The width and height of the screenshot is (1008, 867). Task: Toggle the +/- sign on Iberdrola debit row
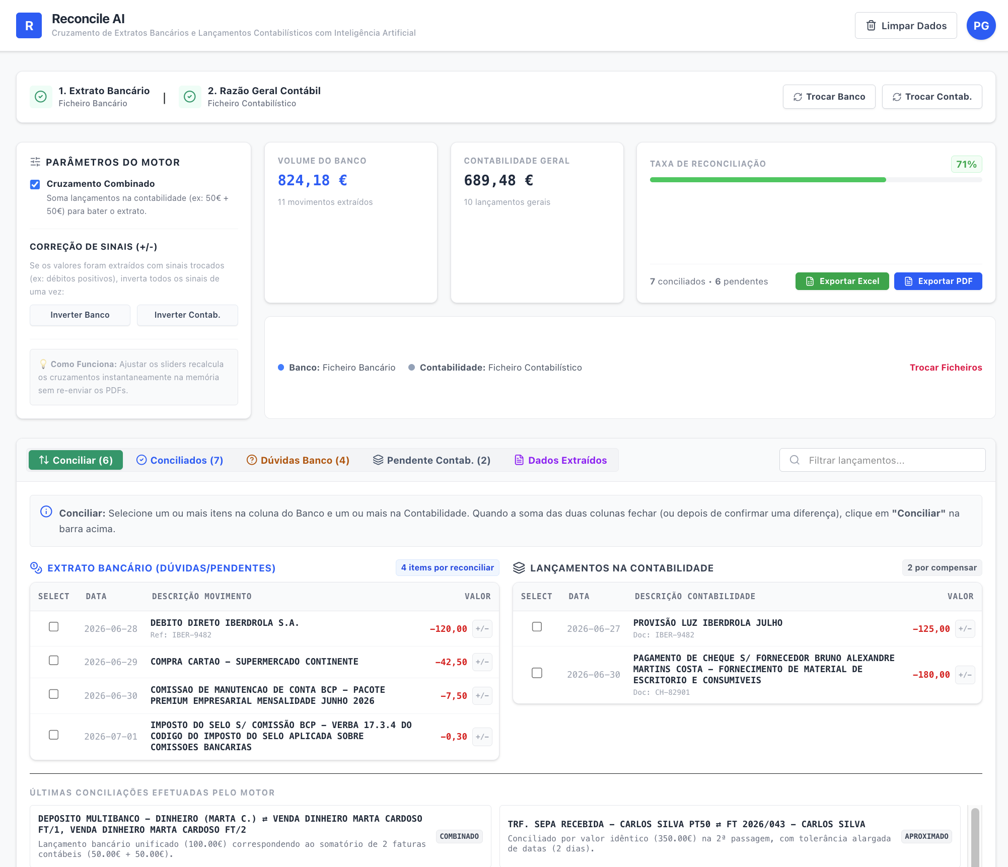[482, 629]
